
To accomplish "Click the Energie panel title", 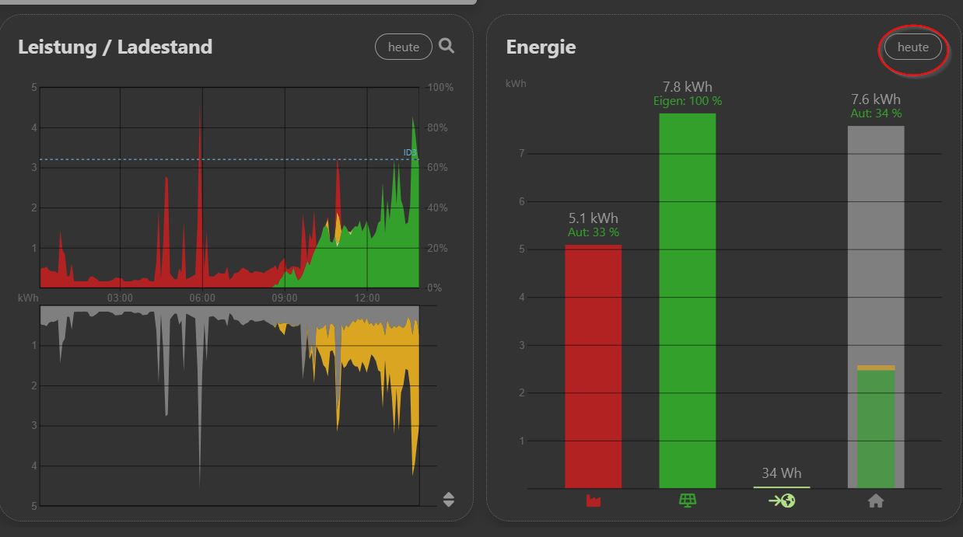I will click(541, 47).
